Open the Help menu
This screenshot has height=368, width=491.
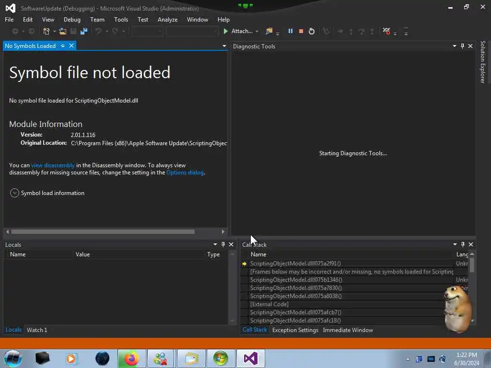(x=223, y=19)
